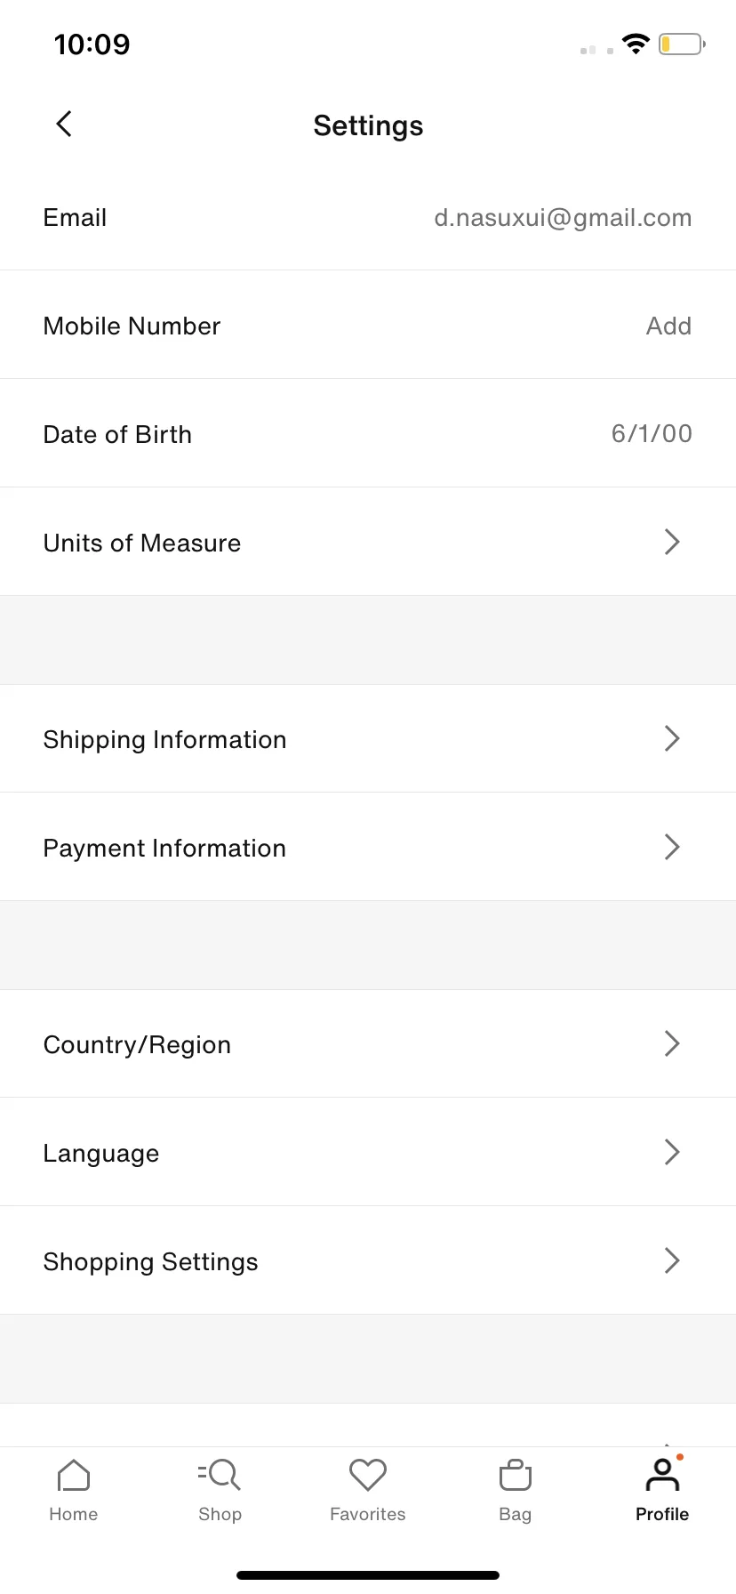Expand the Language chevron arrow
This screenshot has width=736, height=1594.
point(672,1152)
